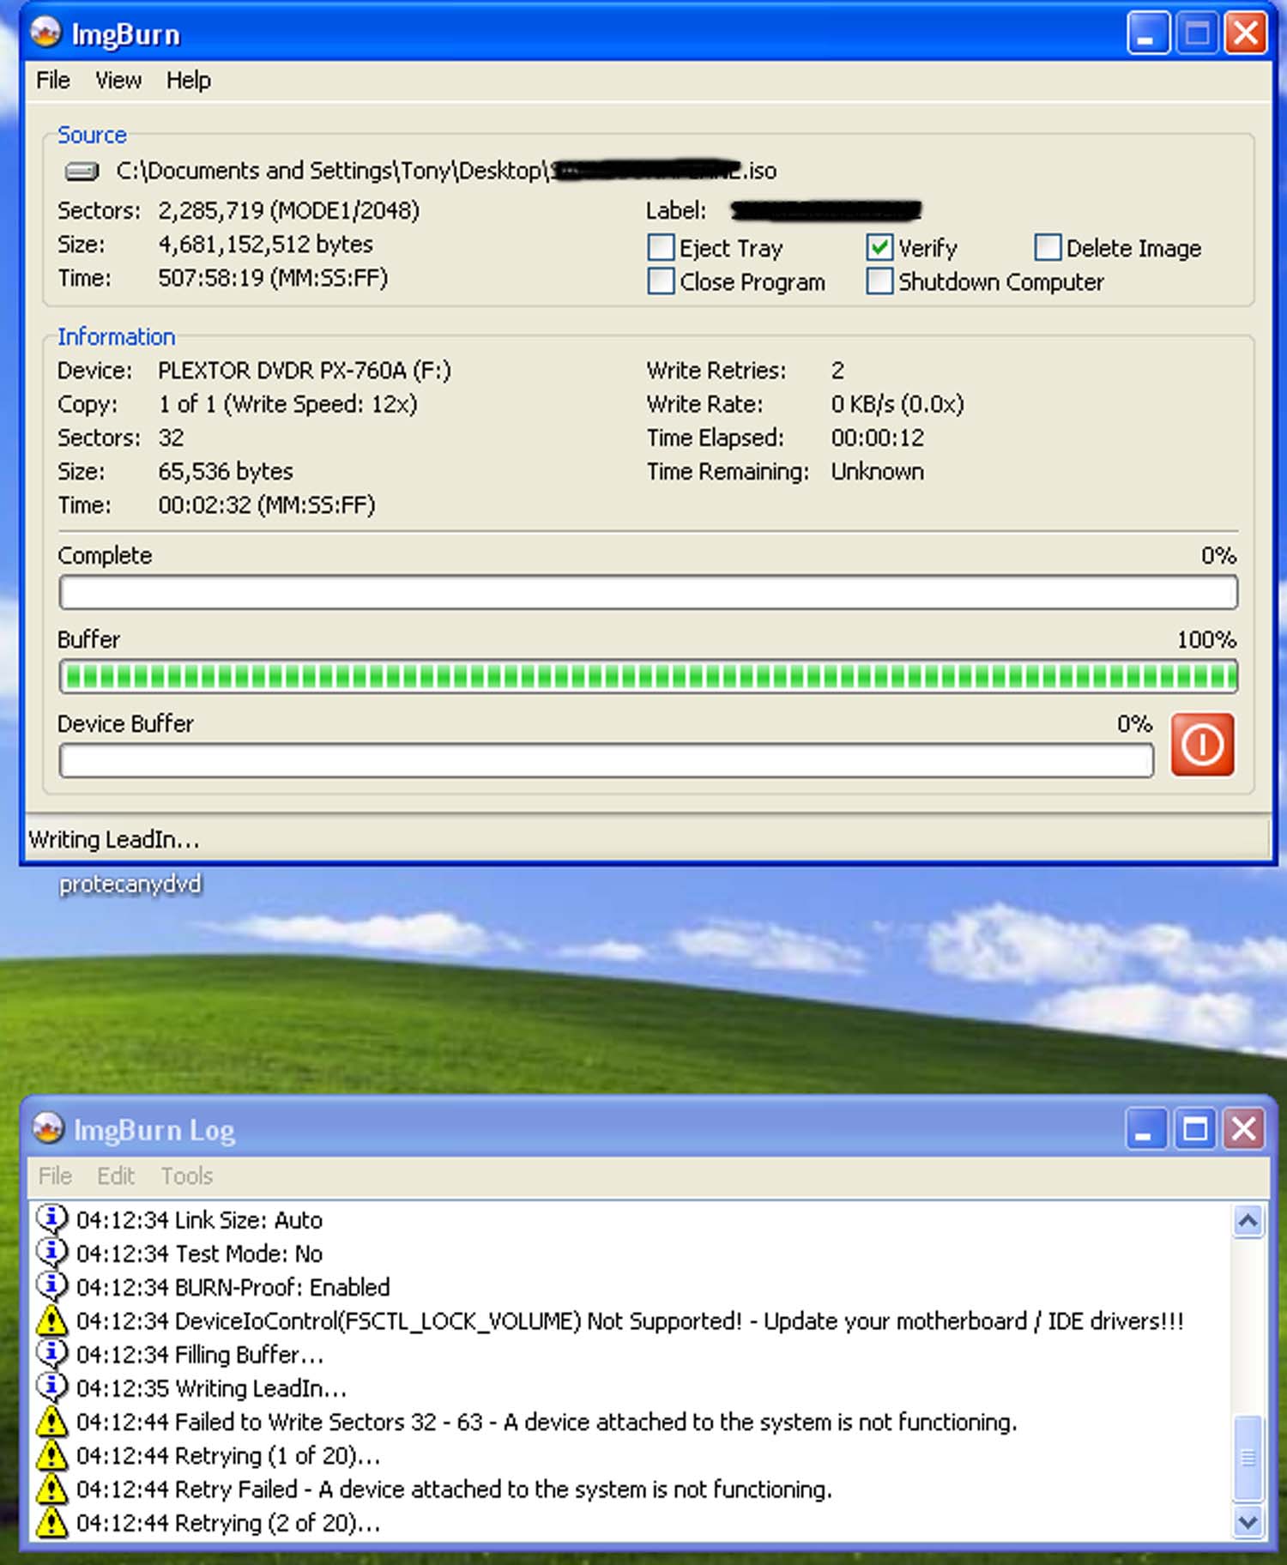Select log line Test Mode: No
This screenshot has height=1565, width=1287.
(x=199, y=1254)
